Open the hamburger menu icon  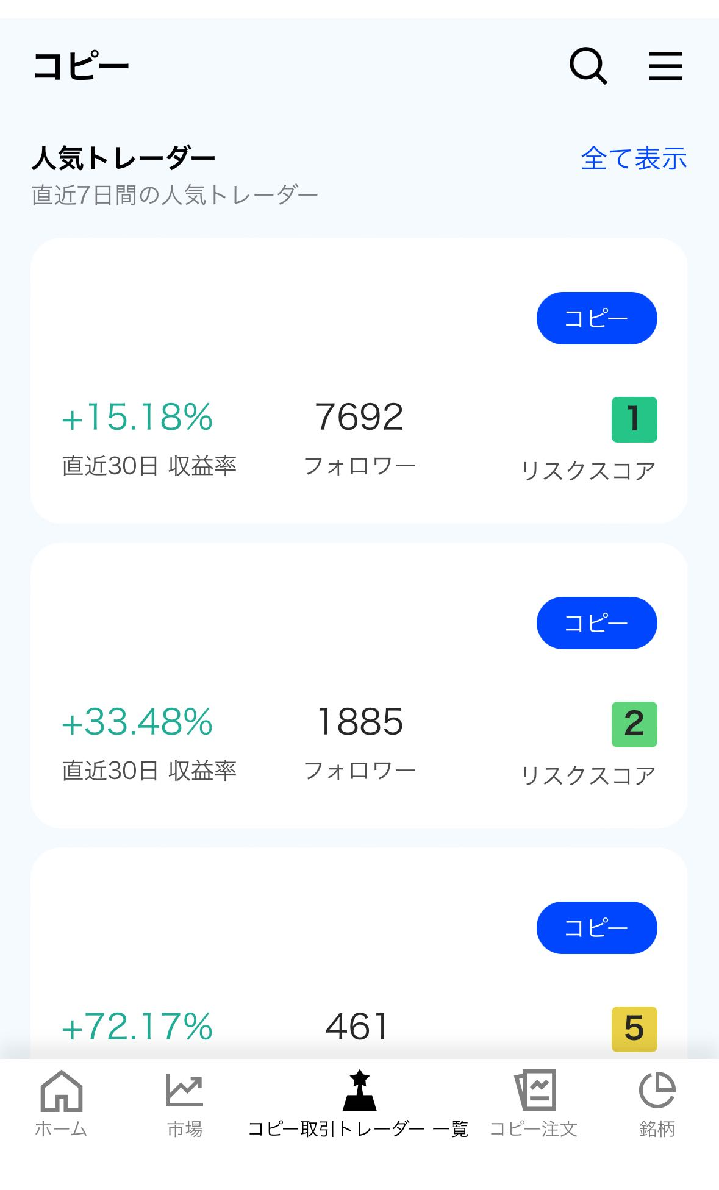tap(665, 66)
